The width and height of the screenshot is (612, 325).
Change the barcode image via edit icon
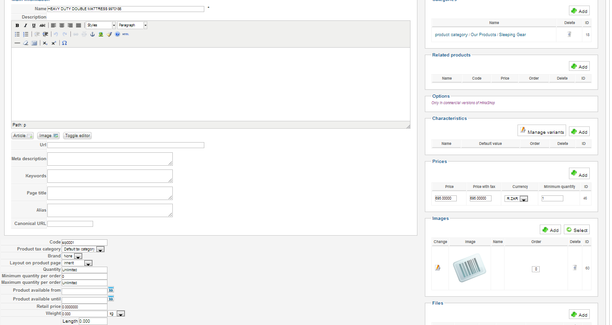pyautogui.click(x=438, y=268)
